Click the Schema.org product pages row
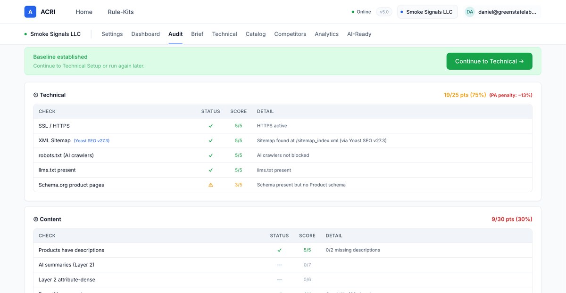 (x=283, y=185)
